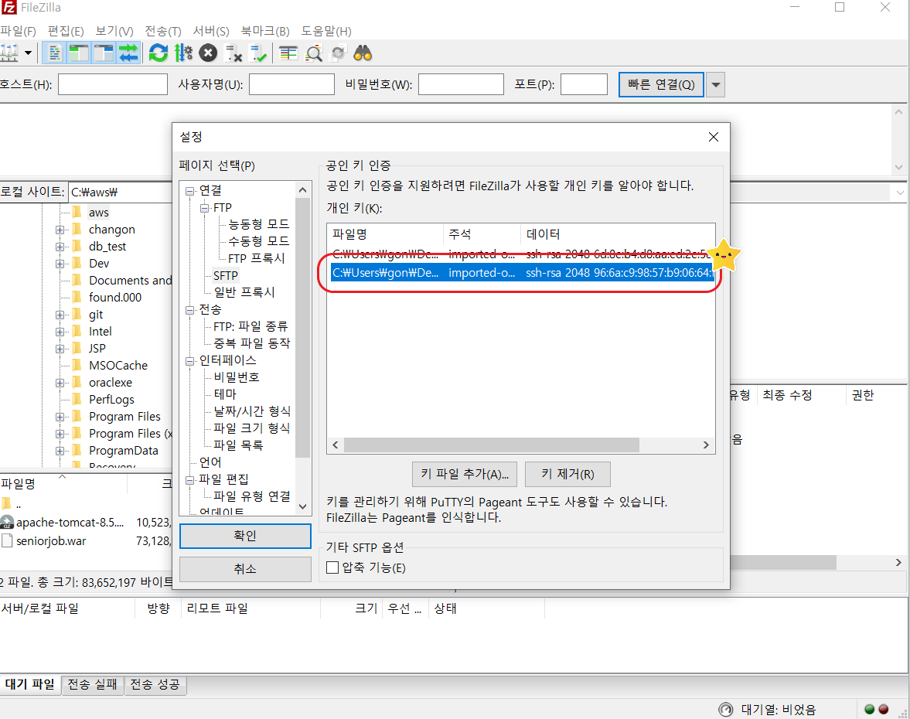Open the Site Manager dropdown arrow

point(28,53)
